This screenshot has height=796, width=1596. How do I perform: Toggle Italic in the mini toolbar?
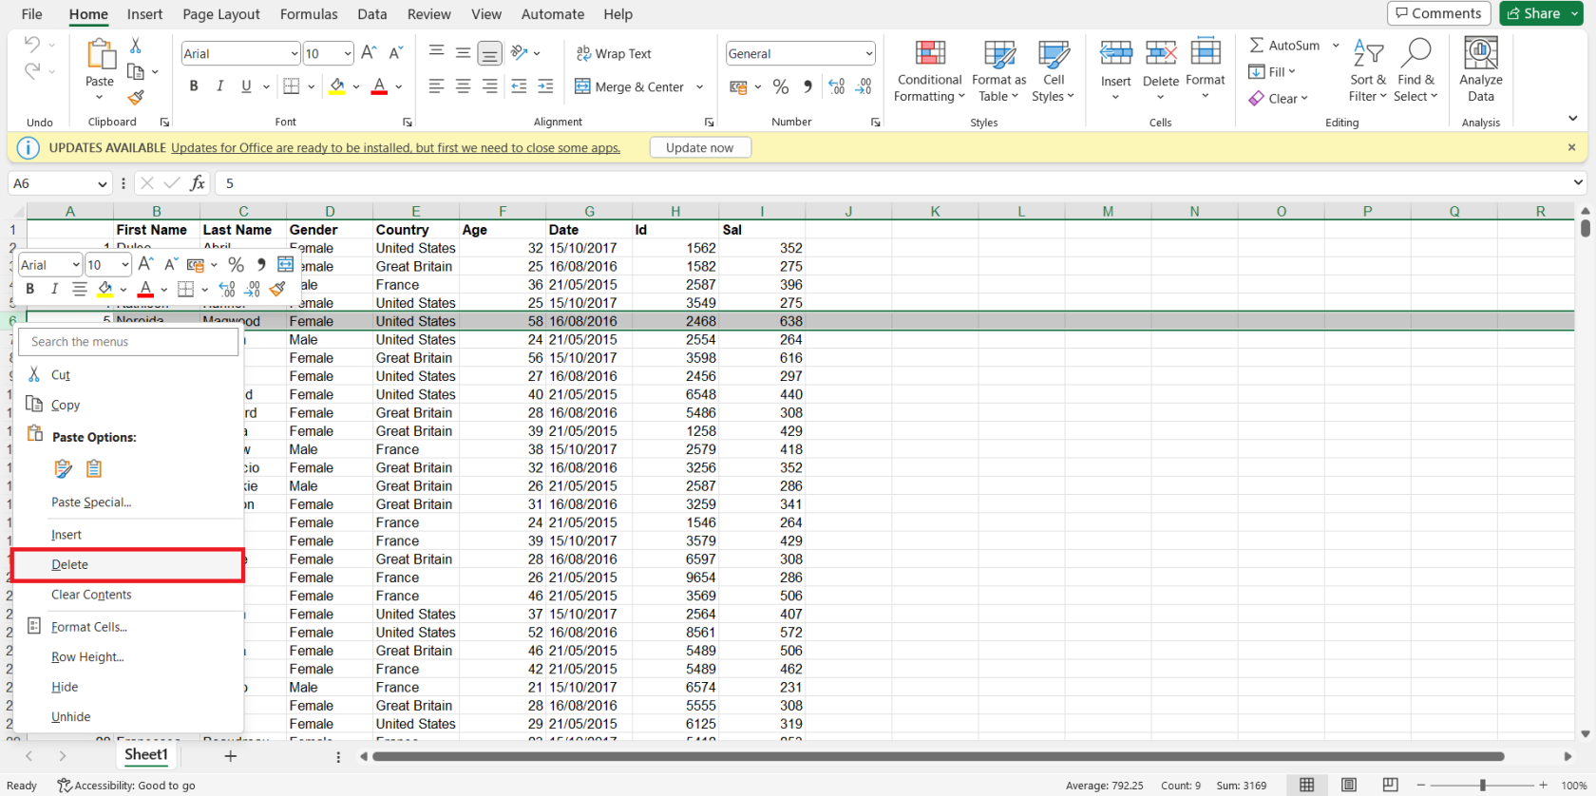(54, 289)
